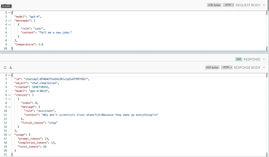This screenshot has height=157, width=269.
Task: Open the request body JSON format dropdown
Action: click(x=229, y=5)
